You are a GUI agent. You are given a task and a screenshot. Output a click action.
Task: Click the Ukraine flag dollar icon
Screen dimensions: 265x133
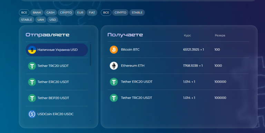pos(32,50)
